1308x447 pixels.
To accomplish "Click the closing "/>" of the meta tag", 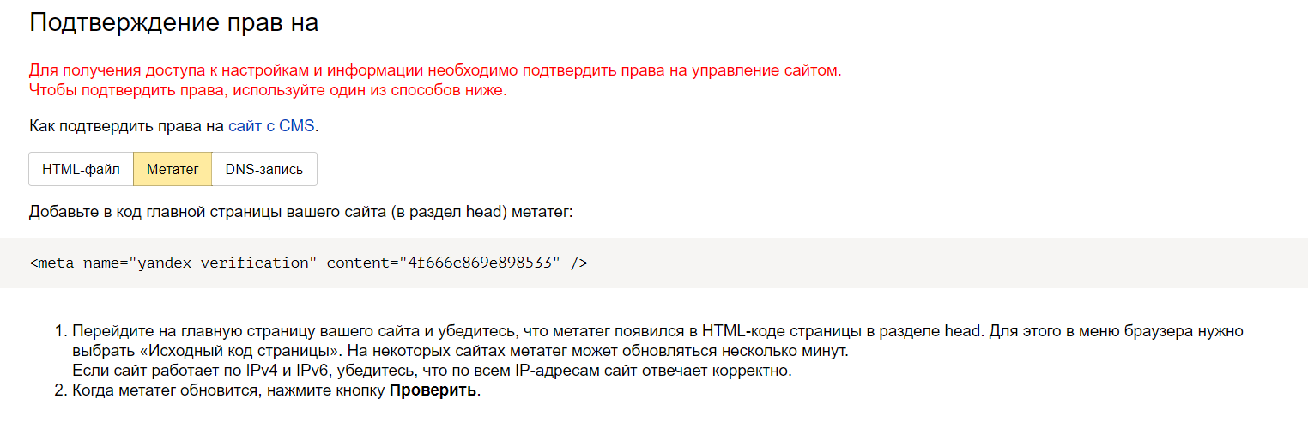I will click(579, 263).
